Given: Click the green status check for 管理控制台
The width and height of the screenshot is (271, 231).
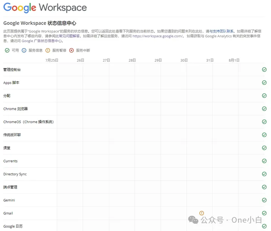Looking at the screenshot, I should (x=264, y=70).
